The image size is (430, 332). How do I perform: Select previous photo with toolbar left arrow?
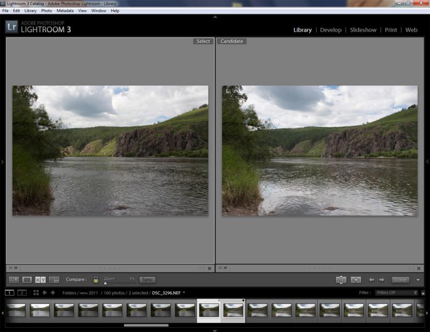click(x=371, y=280)
